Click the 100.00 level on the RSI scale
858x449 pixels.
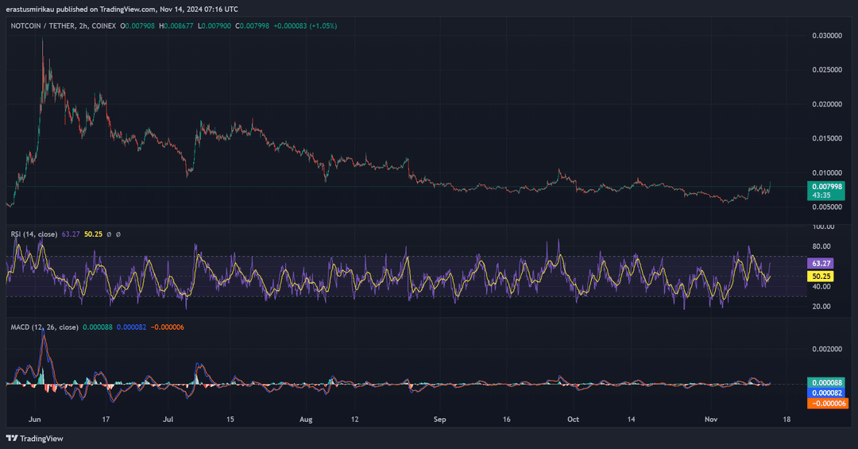[822, 226]
